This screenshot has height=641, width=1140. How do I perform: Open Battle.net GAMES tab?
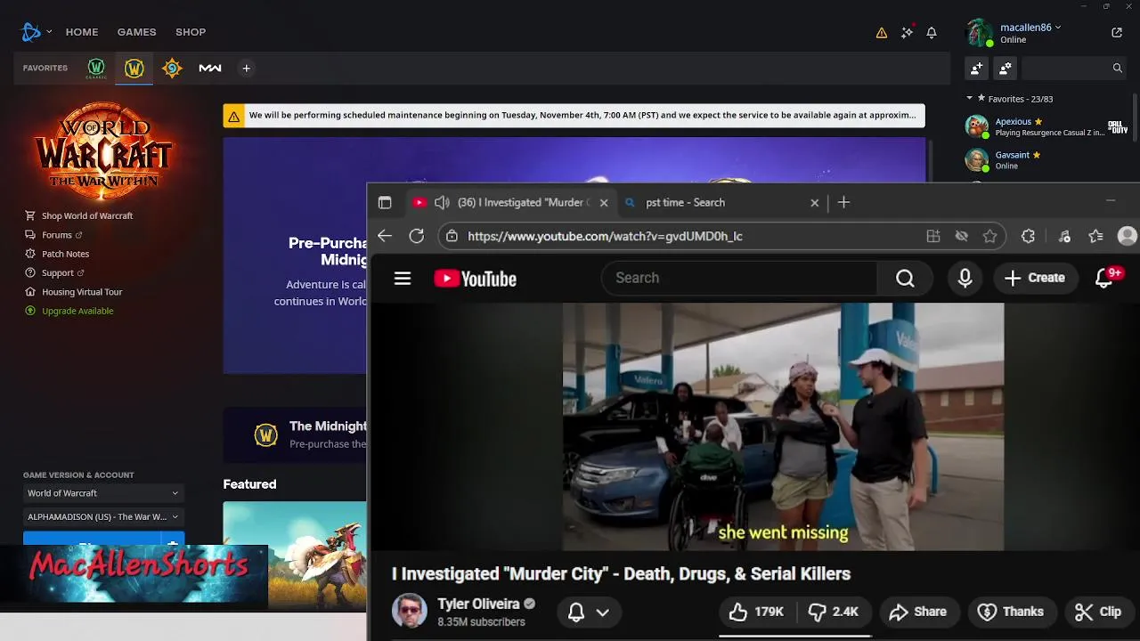pyautogui.click(x=136, y=32)
